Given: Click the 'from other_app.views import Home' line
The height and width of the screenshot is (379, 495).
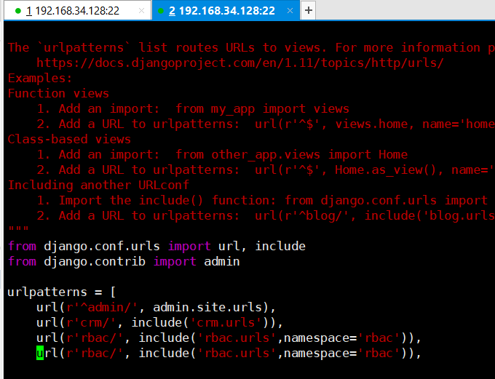Looking at the screenshot, I should [x=222, y=154].
